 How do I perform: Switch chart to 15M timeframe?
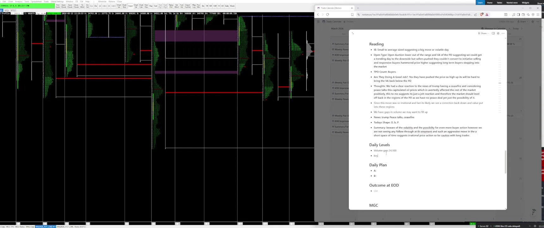tap(215, 6)
